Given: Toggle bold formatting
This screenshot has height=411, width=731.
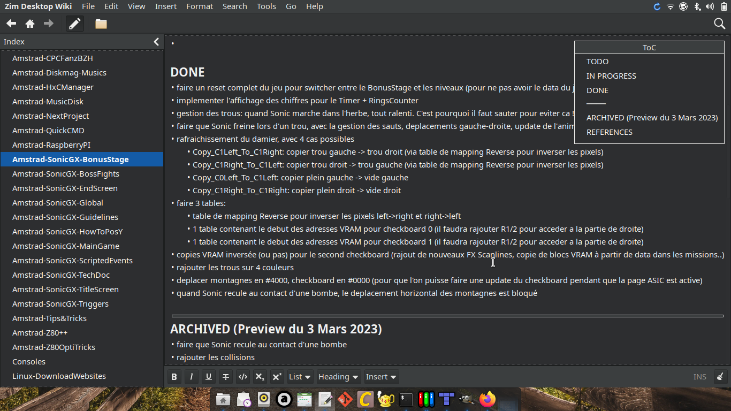Looking at the screenshot, I should [x=174, y=377].
